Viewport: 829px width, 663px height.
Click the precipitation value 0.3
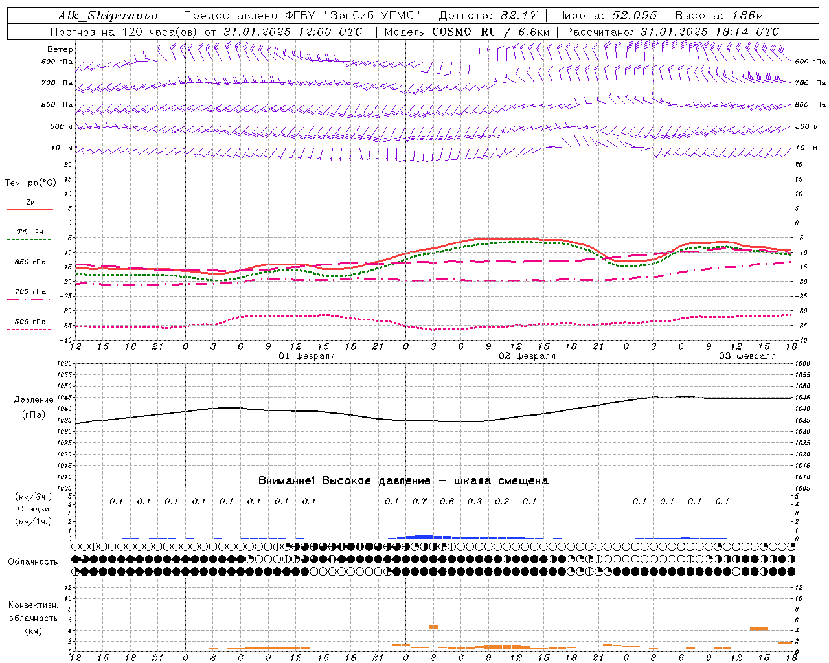tap(475, 501)
